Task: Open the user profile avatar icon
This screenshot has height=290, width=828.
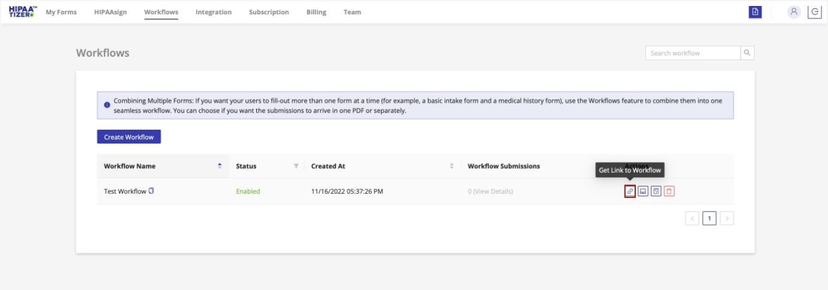Action: click(794, 11)
